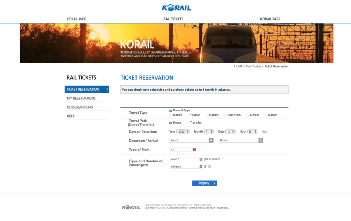Open the RAIL TICKETS menu
351x221 pixels.
click(173, 19)
